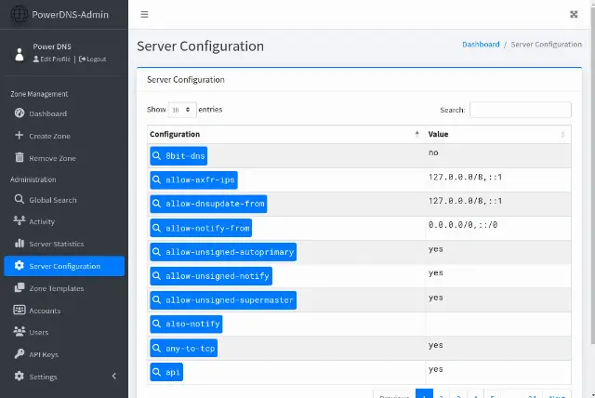Click the Logout link
Viewport: 595px width, 398px height.
pyautogui.click(x=93, y=60)
